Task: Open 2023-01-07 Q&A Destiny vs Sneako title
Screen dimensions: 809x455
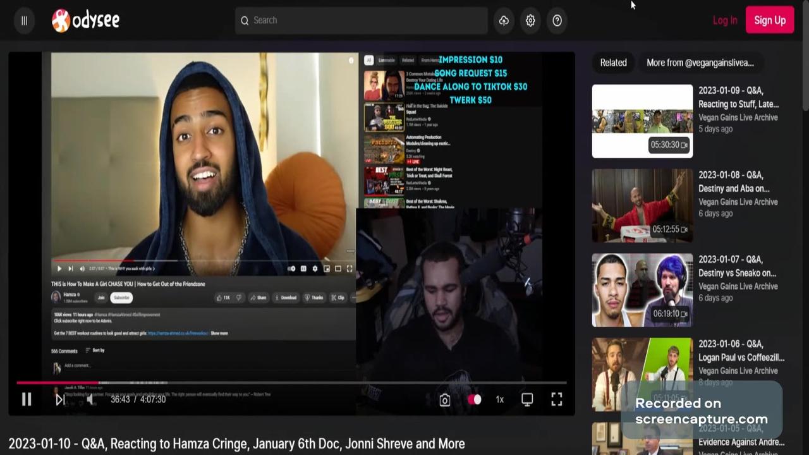Action: click(737, 267)
